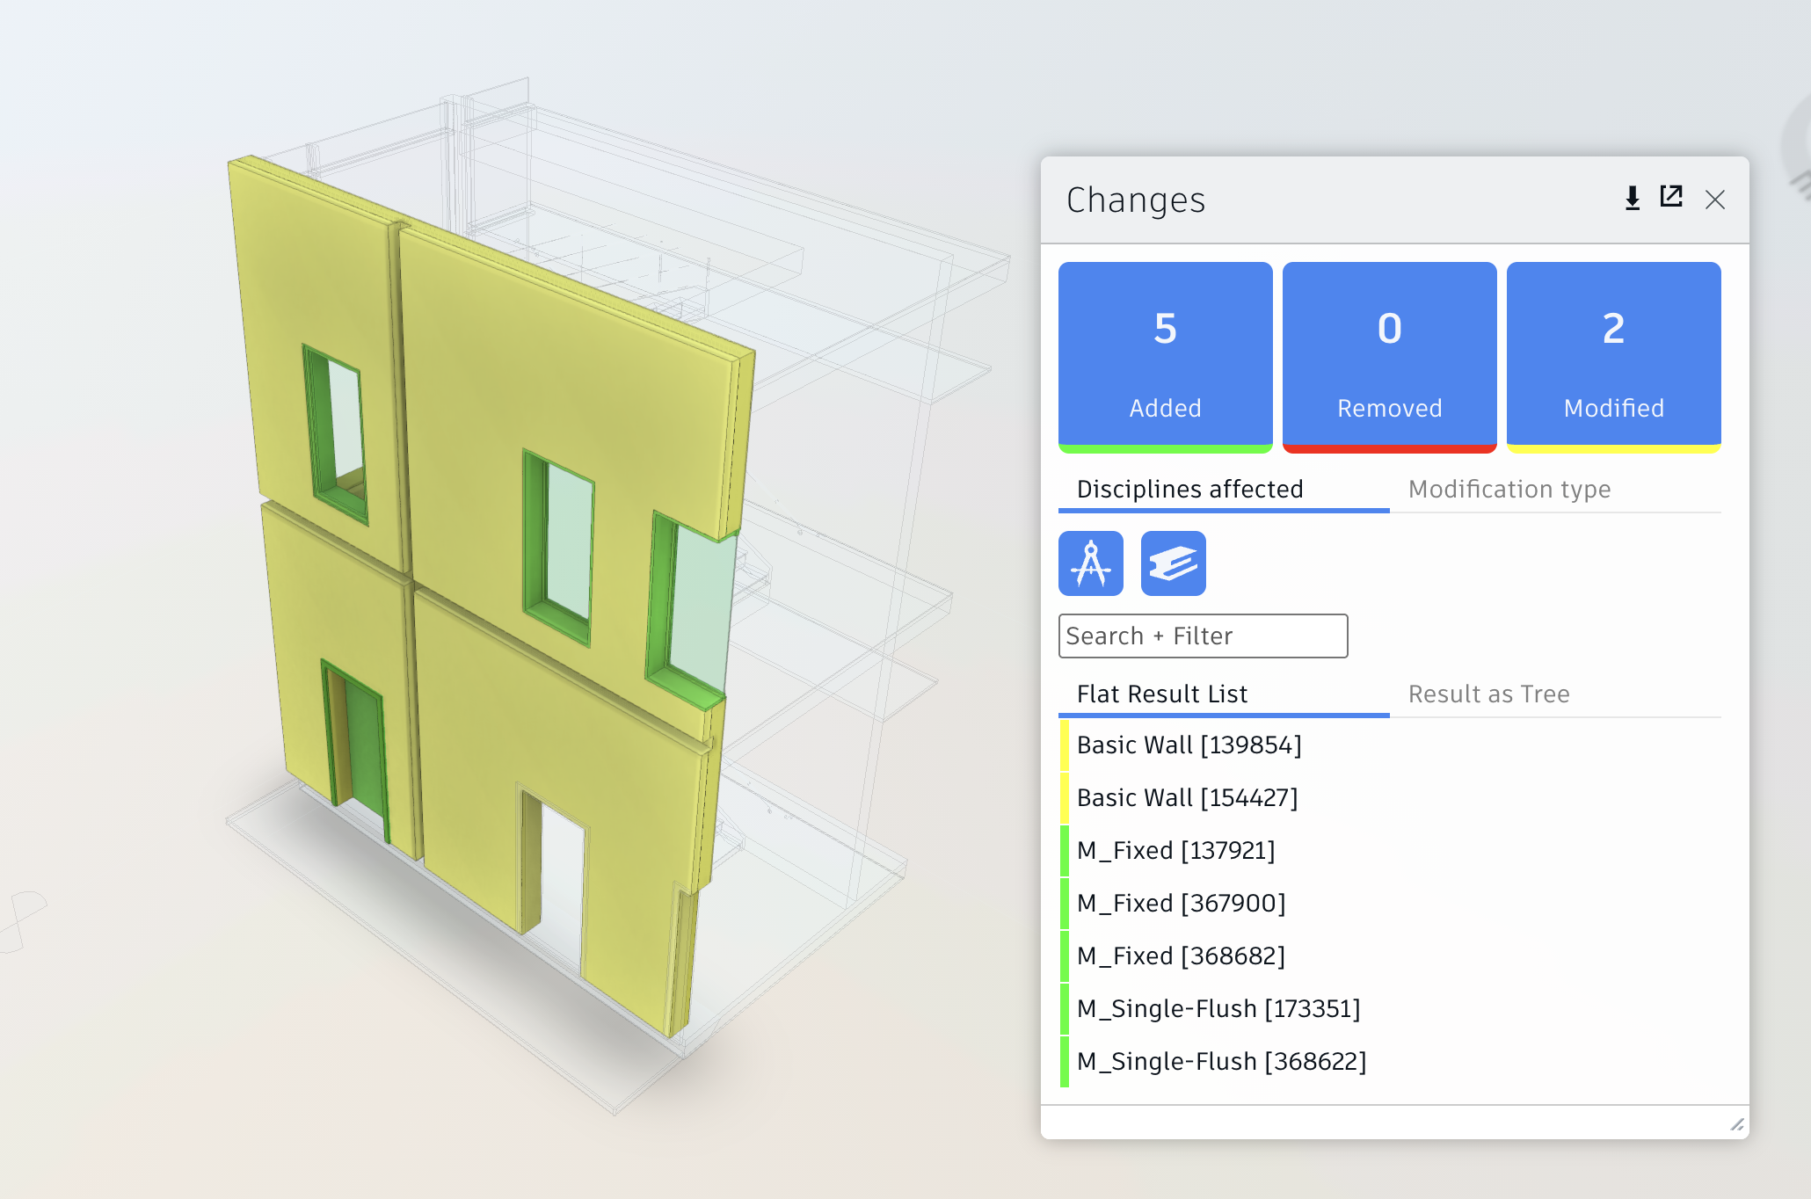The width and height of the screenshot is (1811, 1199).
Task: Switch to Result as Tree view
Action: pos(1488,694)
